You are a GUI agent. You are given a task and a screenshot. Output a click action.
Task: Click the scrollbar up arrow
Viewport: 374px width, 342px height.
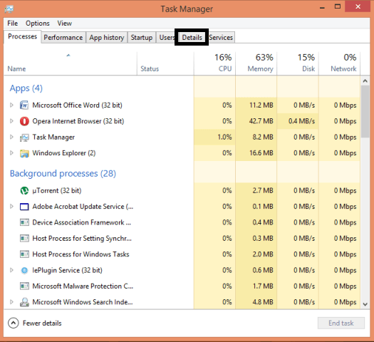(365, 81)
